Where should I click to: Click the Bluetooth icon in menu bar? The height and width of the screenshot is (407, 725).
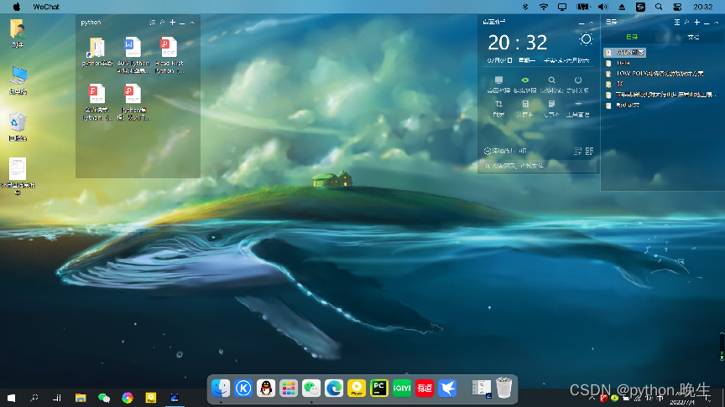coord(524,7)
